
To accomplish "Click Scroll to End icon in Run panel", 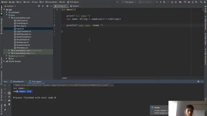I will (9, 97).
